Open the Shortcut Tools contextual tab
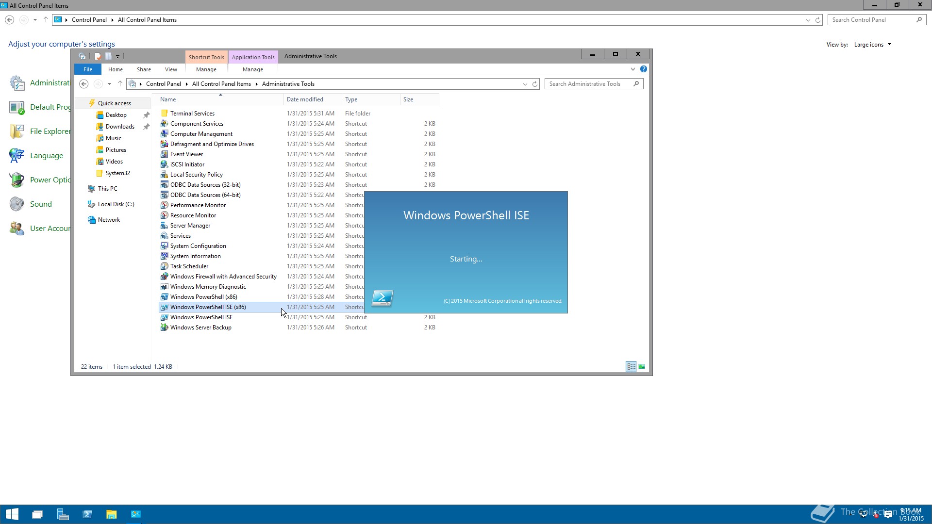932x524 pixels. pyautogui.click(x=206, y=57)
